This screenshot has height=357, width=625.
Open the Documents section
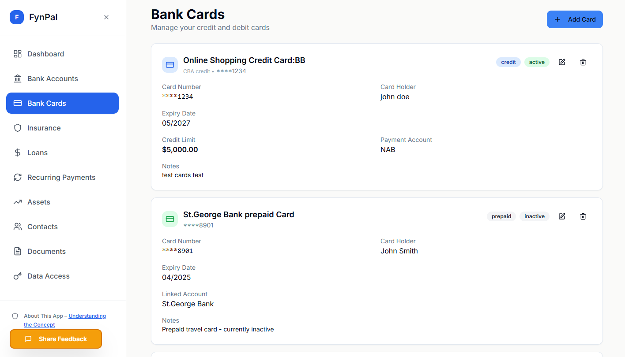pos(46,251)
